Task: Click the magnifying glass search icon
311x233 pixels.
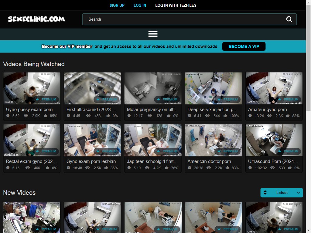Action: (x=289, y=19)
